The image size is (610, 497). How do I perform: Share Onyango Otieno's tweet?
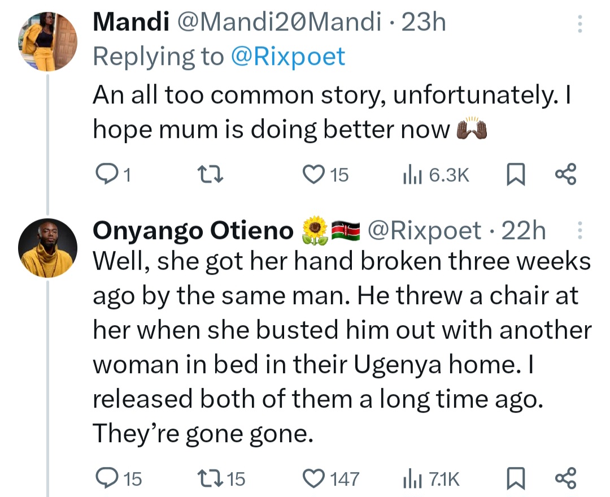[565, 479]
